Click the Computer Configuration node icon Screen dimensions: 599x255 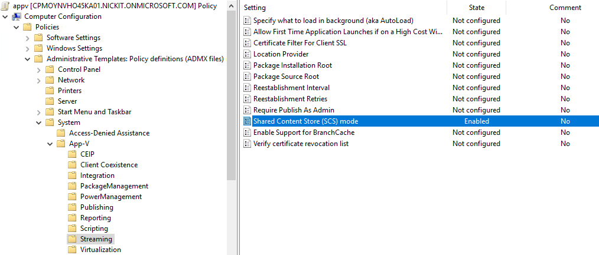17,16
